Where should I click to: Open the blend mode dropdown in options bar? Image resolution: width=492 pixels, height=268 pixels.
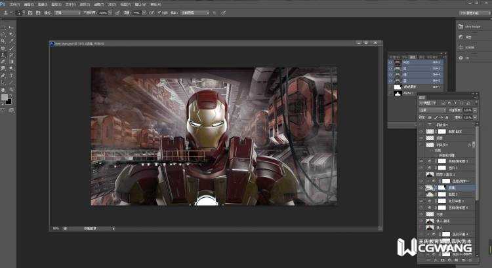coord(67,12)
